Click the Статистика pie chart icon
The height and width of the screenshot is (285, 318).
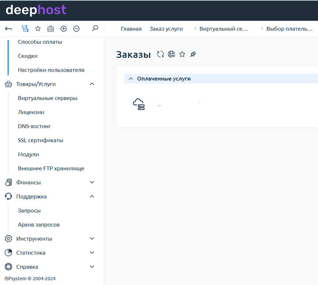[x=8, y=252]
